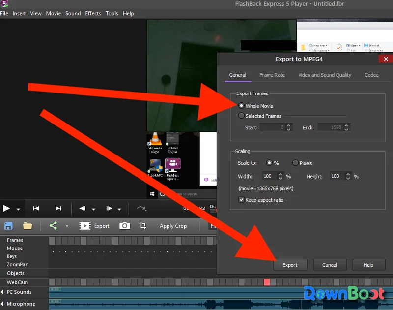Step back one frame
The image size is (393, 310).
(83, 208)
